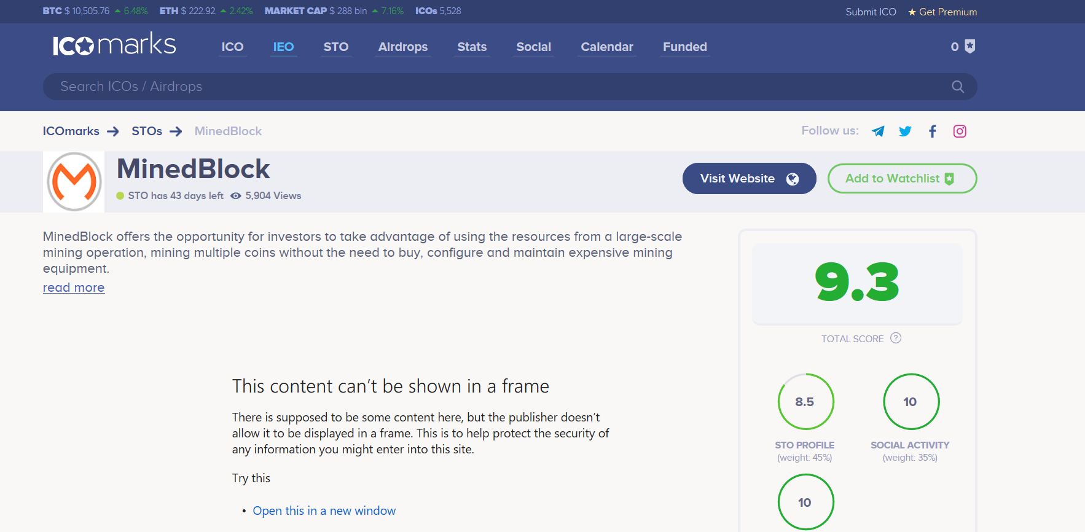
Task: Click the ICOs 5,528 counter
Action: (x=438, y=11)
